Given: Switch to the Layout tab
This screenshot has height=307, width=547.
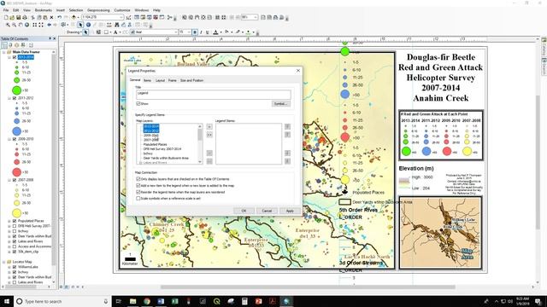Looking at the screenshot, I should tap(160, 80).
